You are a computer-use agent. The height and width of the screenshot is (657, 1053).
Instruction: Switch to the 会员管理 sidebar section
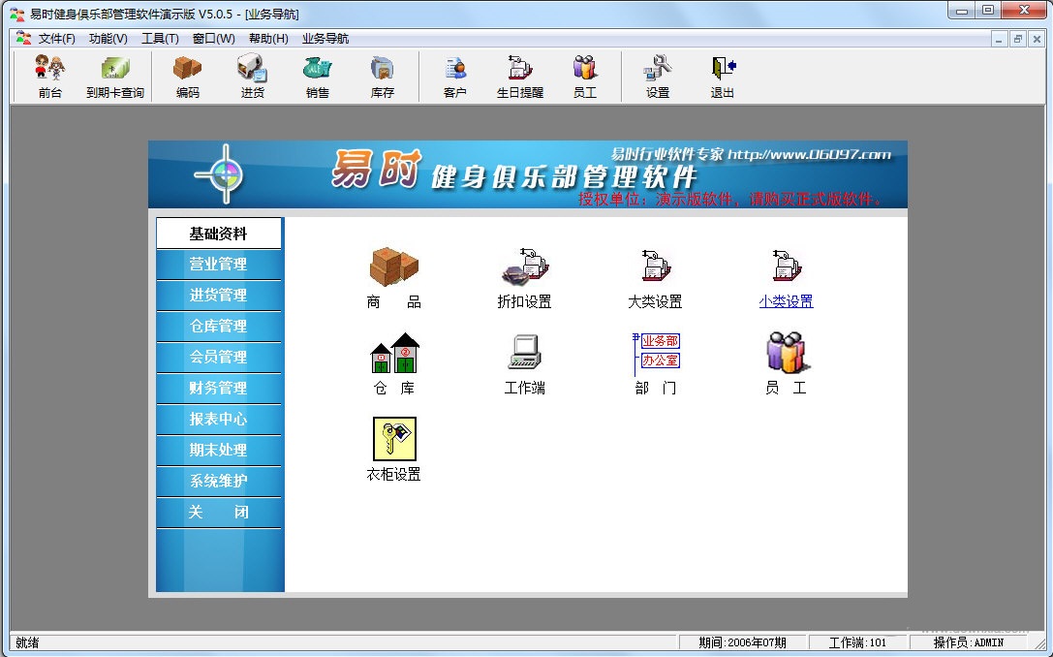tap(219, 358)
